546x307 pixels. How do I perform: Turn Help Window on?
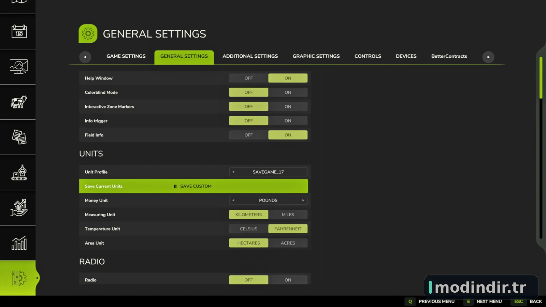pyautogui.click(x=288, y=78)
